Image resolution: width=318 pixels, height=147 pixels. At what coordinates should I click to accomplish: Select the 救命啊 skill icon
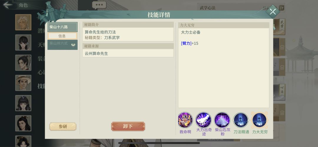[x=185, y=120]
